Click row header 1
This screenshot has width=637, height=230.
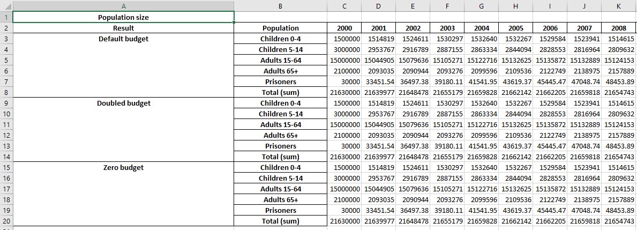(6, 18)
